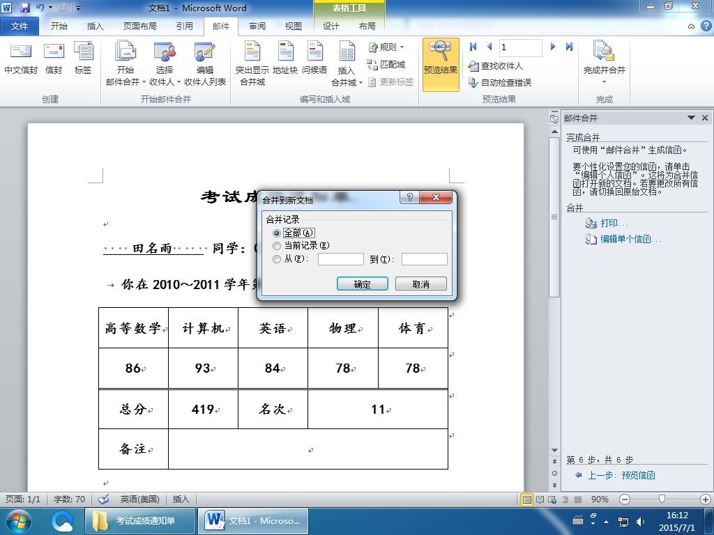Click the 英语(美国) language indicator
The width and height of the screenshot is (714, 535).
click(x=139, y=499)
